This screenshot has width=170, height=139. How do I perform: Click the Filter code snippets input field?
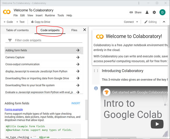pyautogui.click(x=48, y=40)
